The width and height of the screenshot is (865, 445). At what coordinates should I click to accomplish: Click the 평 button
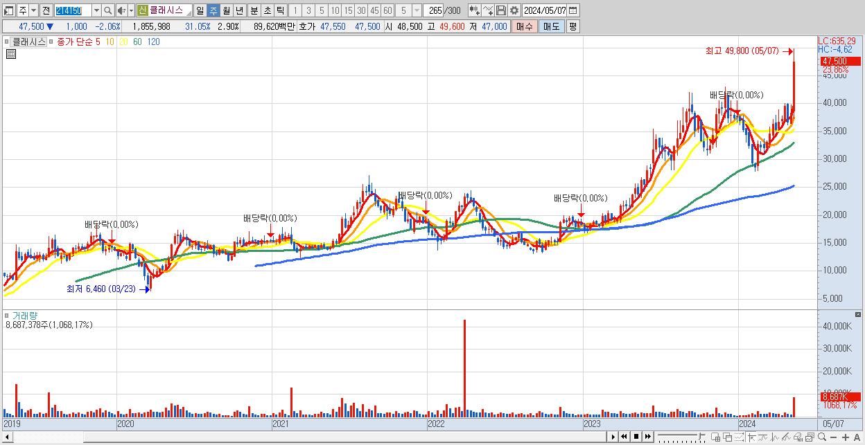pyautogui.click(x=572, y=26)
